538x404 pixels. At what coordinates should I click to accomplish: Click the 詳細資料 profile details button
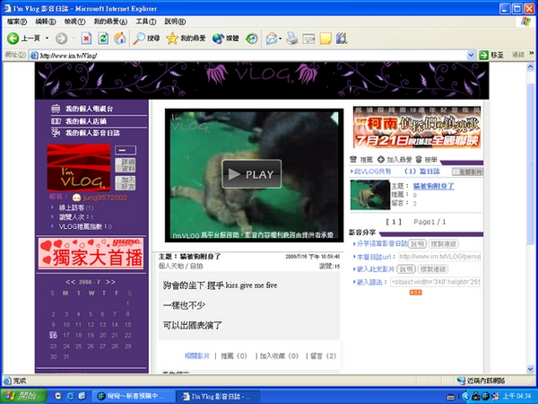coord(126,165)
